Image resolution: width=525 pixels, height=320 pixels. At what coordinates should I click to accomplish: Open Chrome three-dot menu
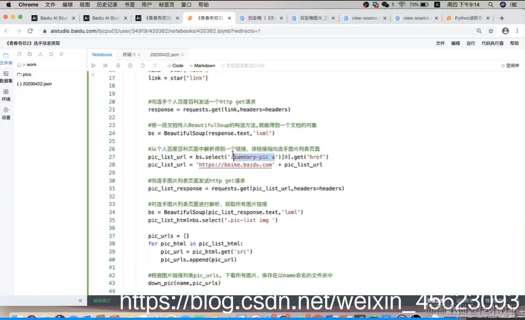click(517, 31)
